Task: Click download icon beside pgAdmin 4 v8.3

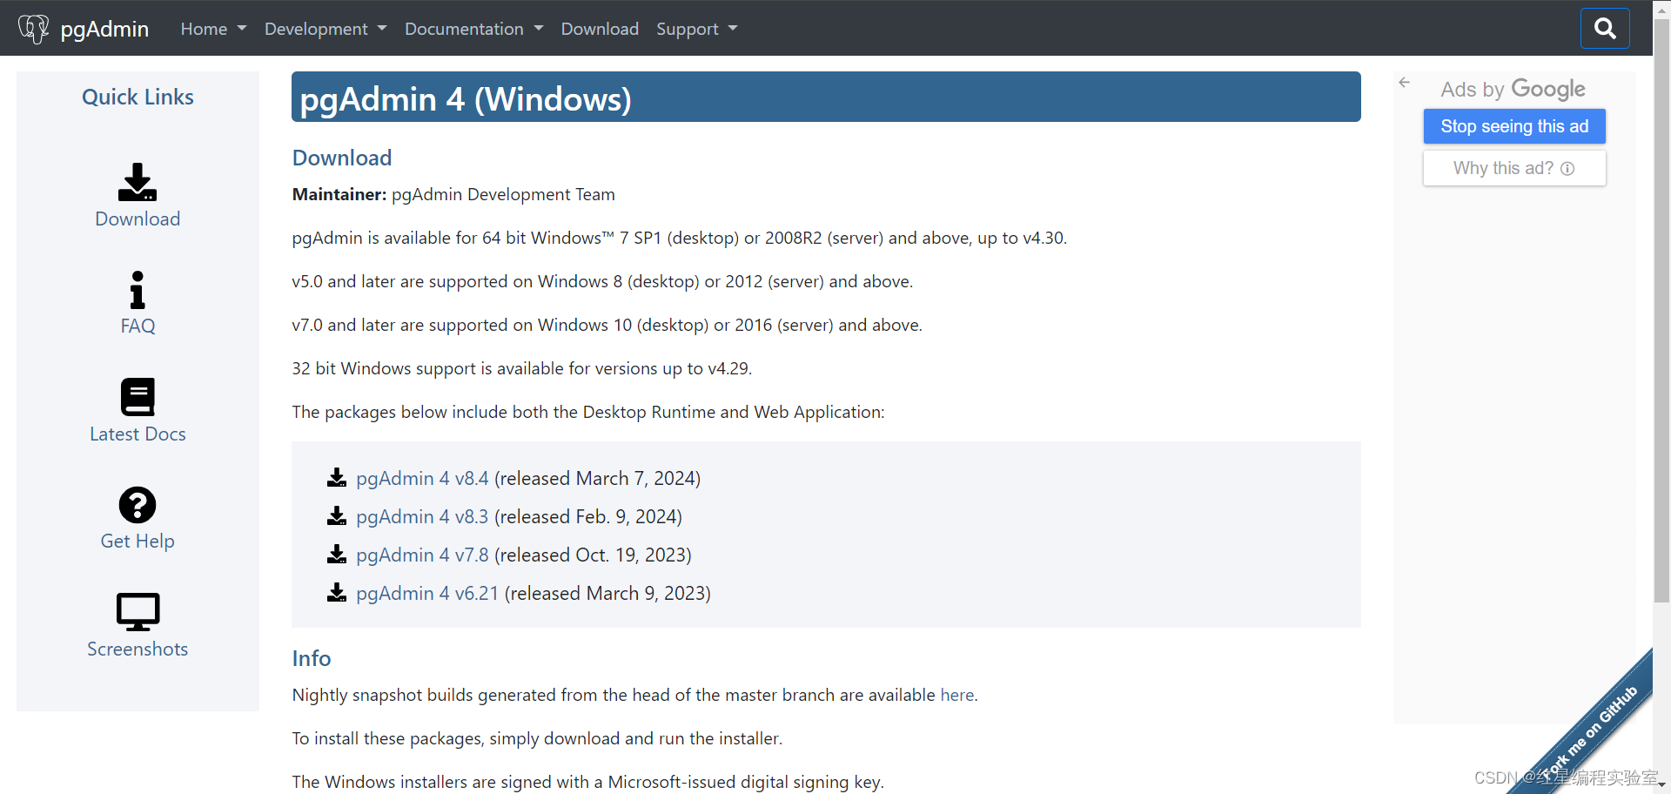Action: pos(337,516)
